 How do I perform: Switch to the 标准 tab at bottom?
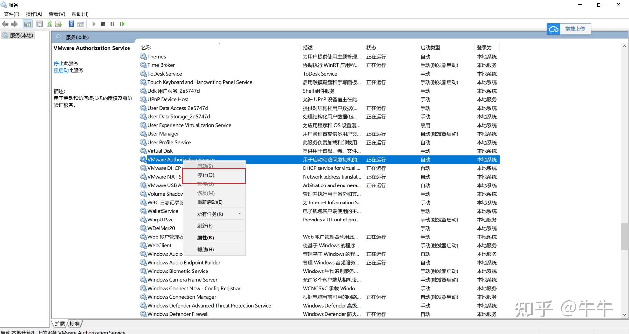click(x=75, y=323)
